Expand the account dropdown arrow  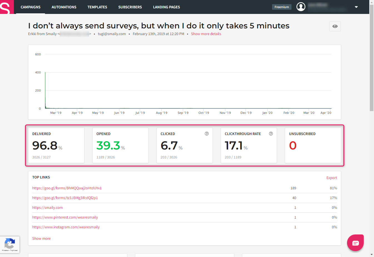tap(356, 7)
